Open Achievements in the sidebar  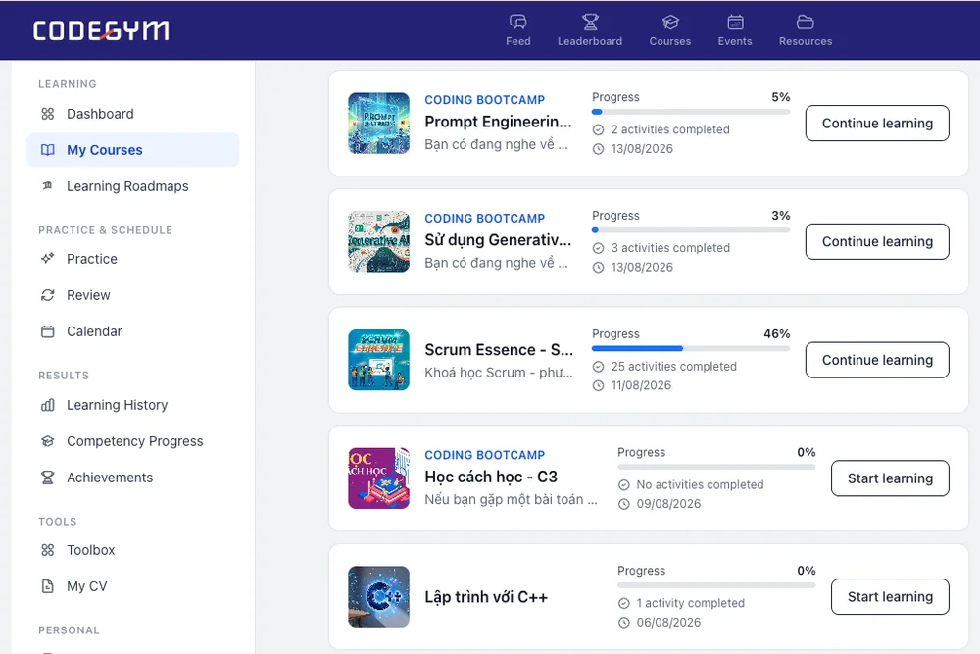(132, 478)
